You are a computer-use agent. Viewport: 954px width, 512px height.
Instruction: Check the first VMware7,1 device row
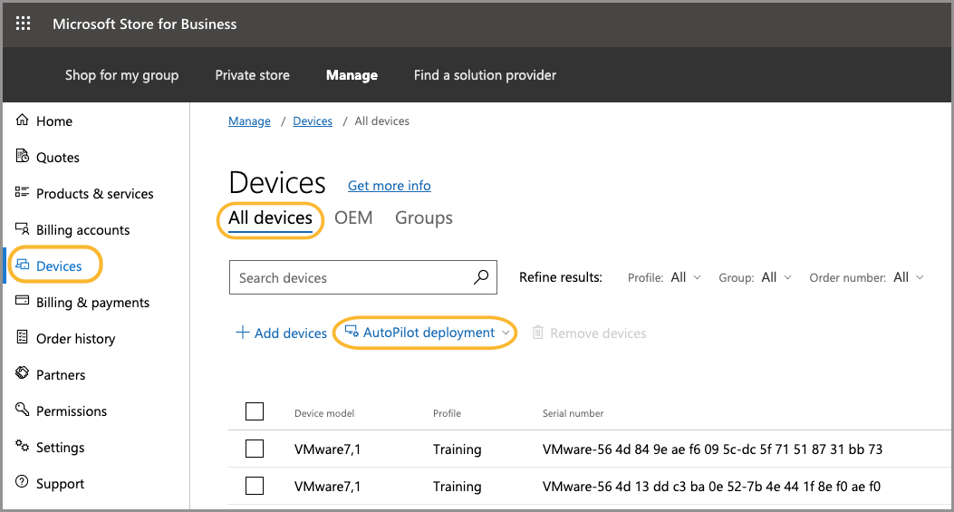point(255,449)
